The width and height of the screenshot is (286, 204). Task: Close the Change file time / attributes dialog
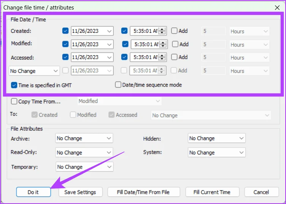(277, 8)
